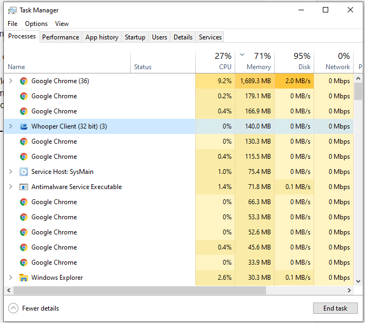365x323 pixels.
Task: Click the '140.0 MB' memory cell
Action: tap(255, 126)
